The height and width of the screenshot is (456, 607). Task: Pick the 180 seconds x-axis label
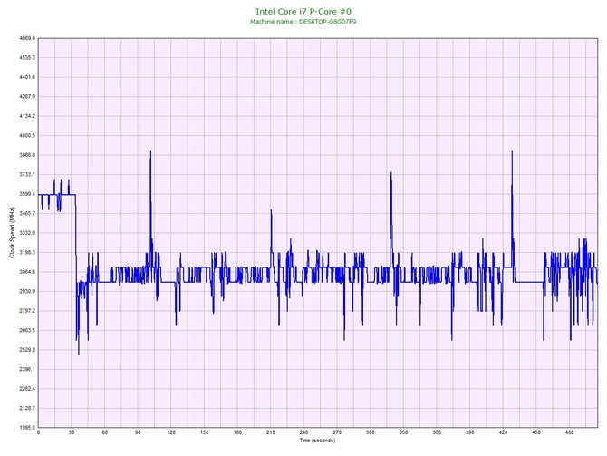[237, 432]
